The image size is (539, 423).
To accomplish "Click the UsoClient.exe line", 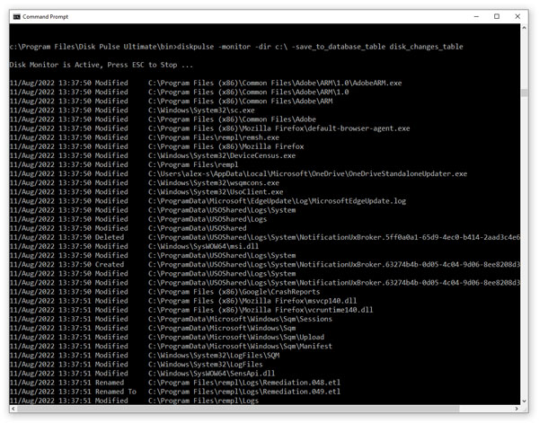I will [146, 192].
